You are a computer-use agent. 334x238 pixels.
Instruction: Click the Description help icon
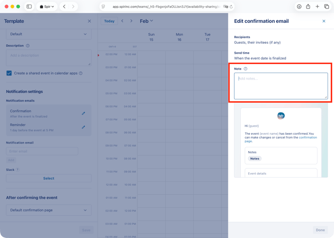pos(27,46)
